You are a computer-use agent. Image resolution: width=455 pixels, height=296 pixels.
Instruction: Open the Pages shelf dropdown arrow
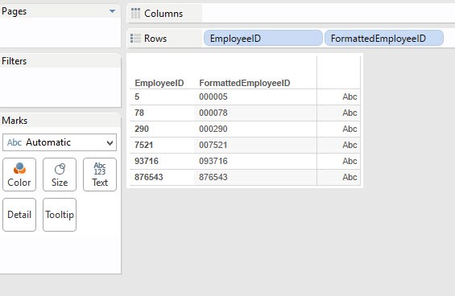tap(112, 11)
